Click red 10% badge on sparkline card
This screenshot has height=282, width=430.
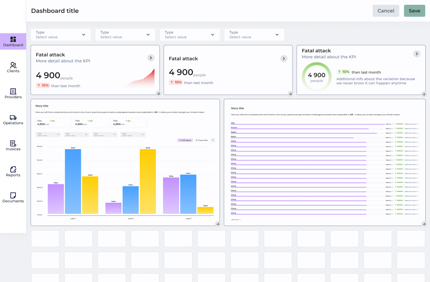click(x=43, y=86)
